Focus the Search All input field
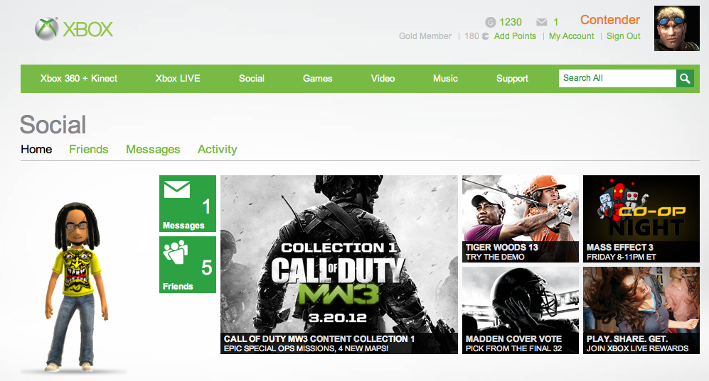This screenshot has height=381, width=709. (x=617, y=79)
